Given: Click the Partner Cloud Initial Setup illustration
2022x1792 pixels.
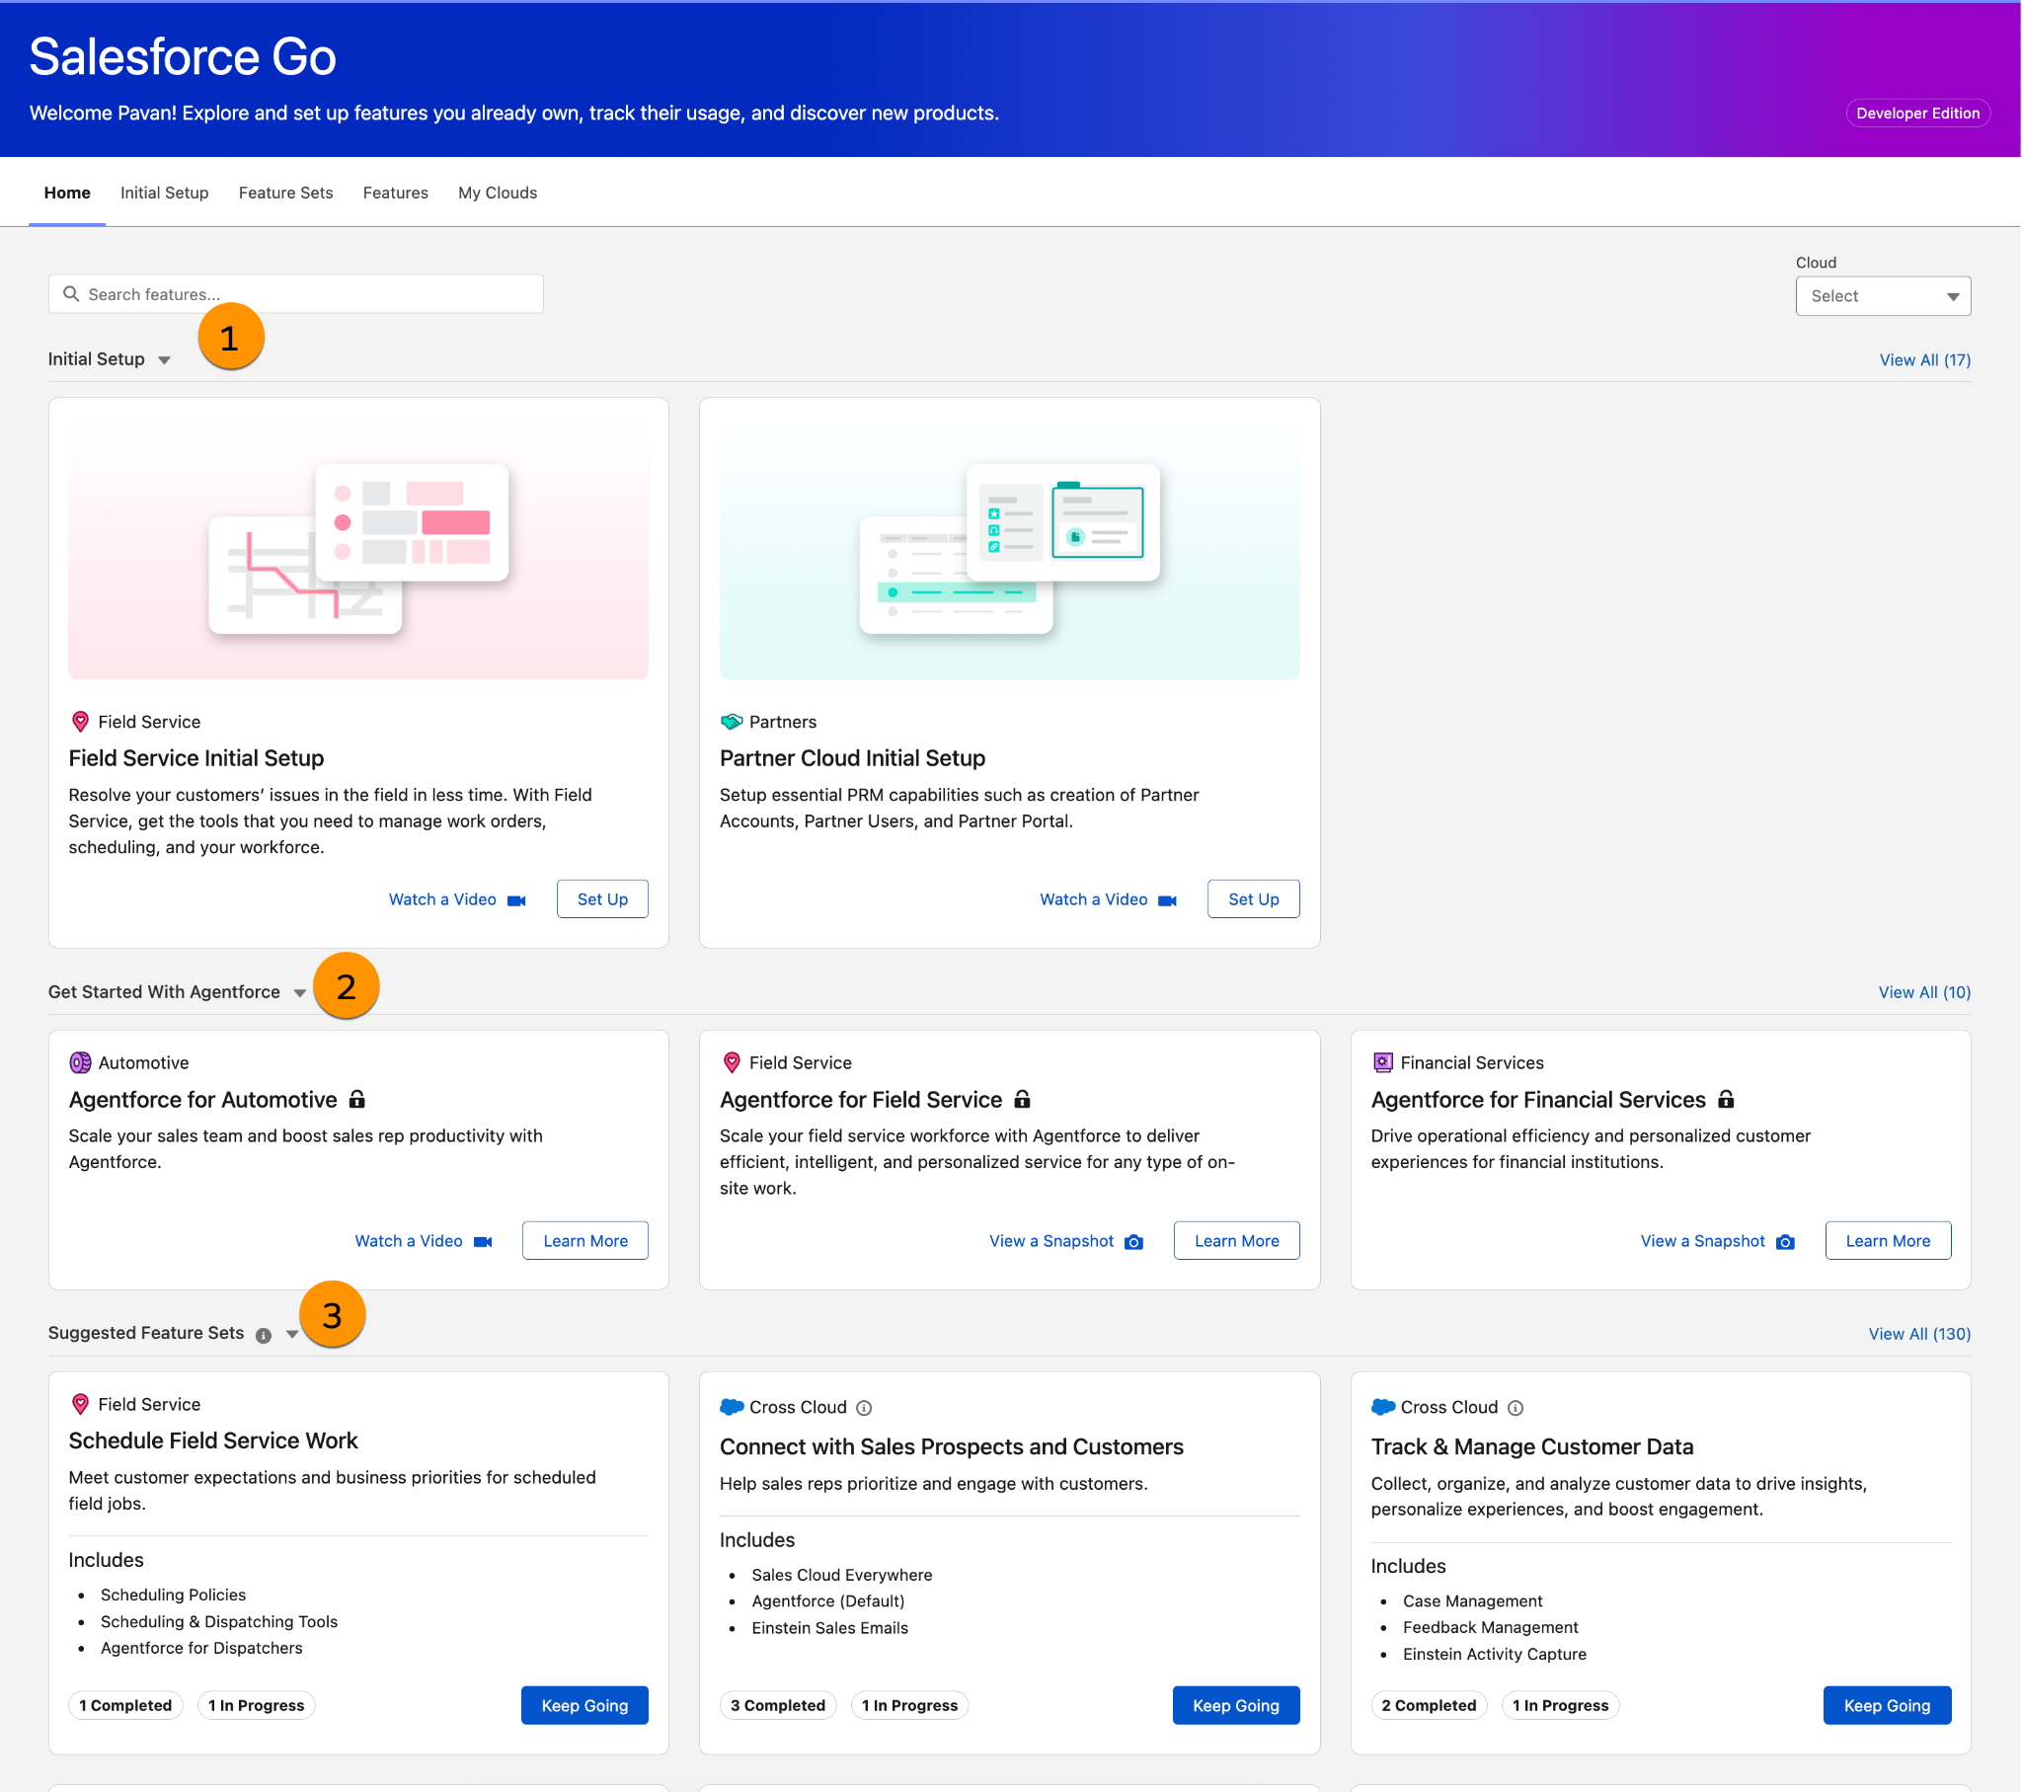Looking at the screenshot, I should click(x=1009, y=549).
